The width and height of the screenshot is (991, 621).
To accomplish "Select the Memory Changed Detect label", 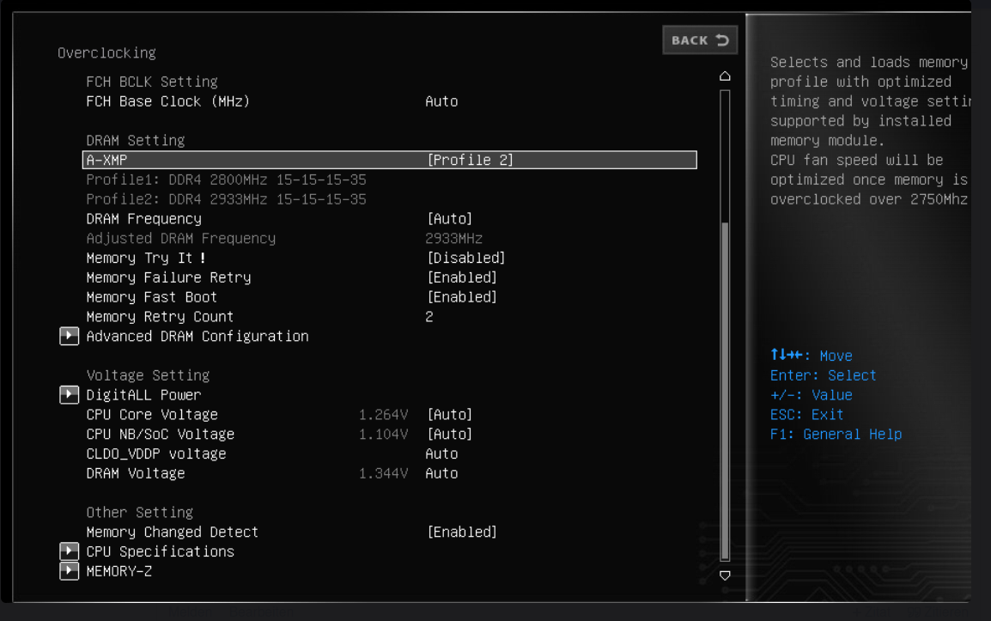I will pyautogui.click(x=172, y=532).
